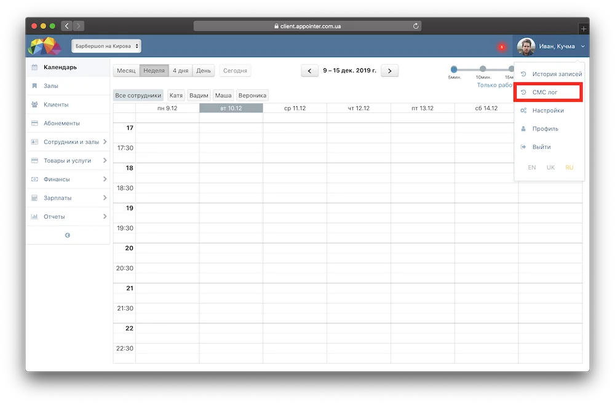Click the Выйти logout icon
The height and width of the screenshot is (405, 615).
click(x=523, y=147)
